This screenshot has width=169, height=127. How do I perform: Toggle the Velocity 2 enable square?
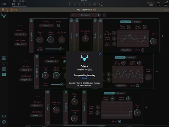66,92
